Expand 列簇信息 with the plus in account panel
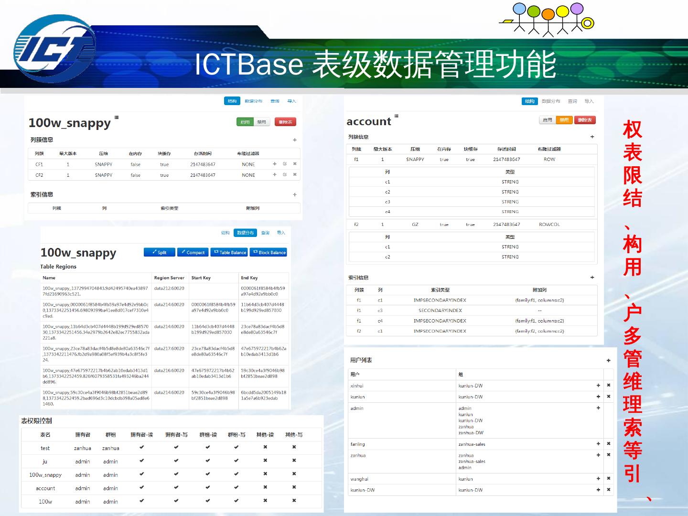688x516 pixels. (592, 137)
